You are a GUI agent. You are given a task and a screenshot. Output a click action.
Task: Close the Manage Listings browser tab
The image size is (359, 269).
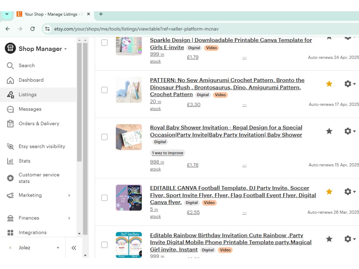coord(89,14)
